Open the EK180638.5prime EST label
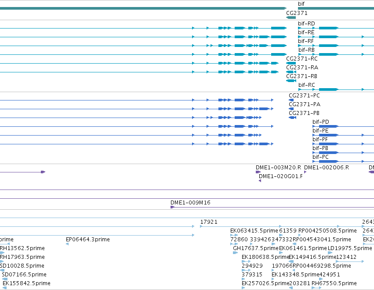The image size is (374, 290). (x=265, y=257)
